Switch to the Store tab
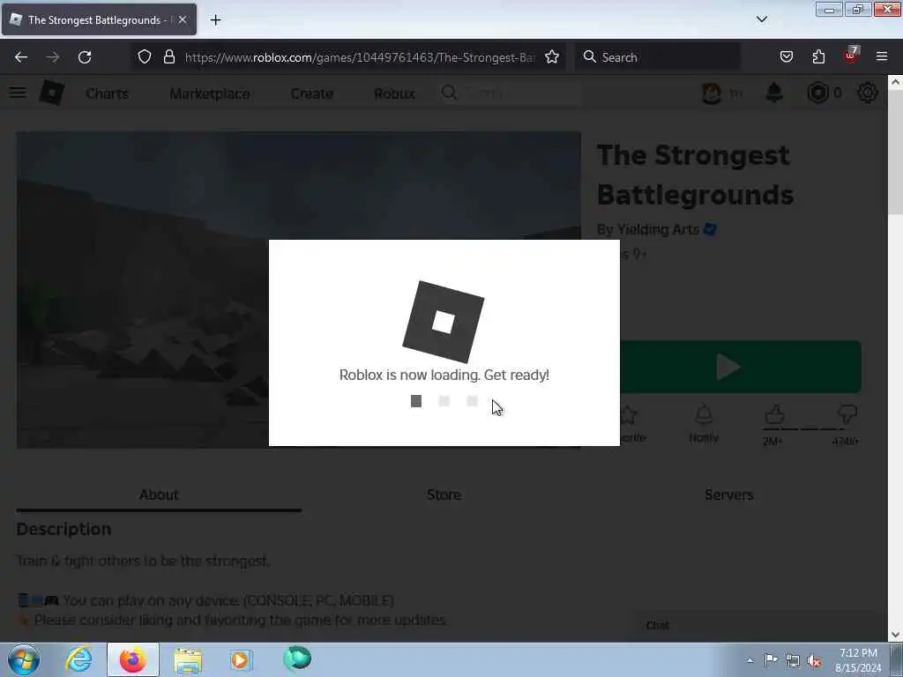The image size is (903, 677). pos(444,495)
